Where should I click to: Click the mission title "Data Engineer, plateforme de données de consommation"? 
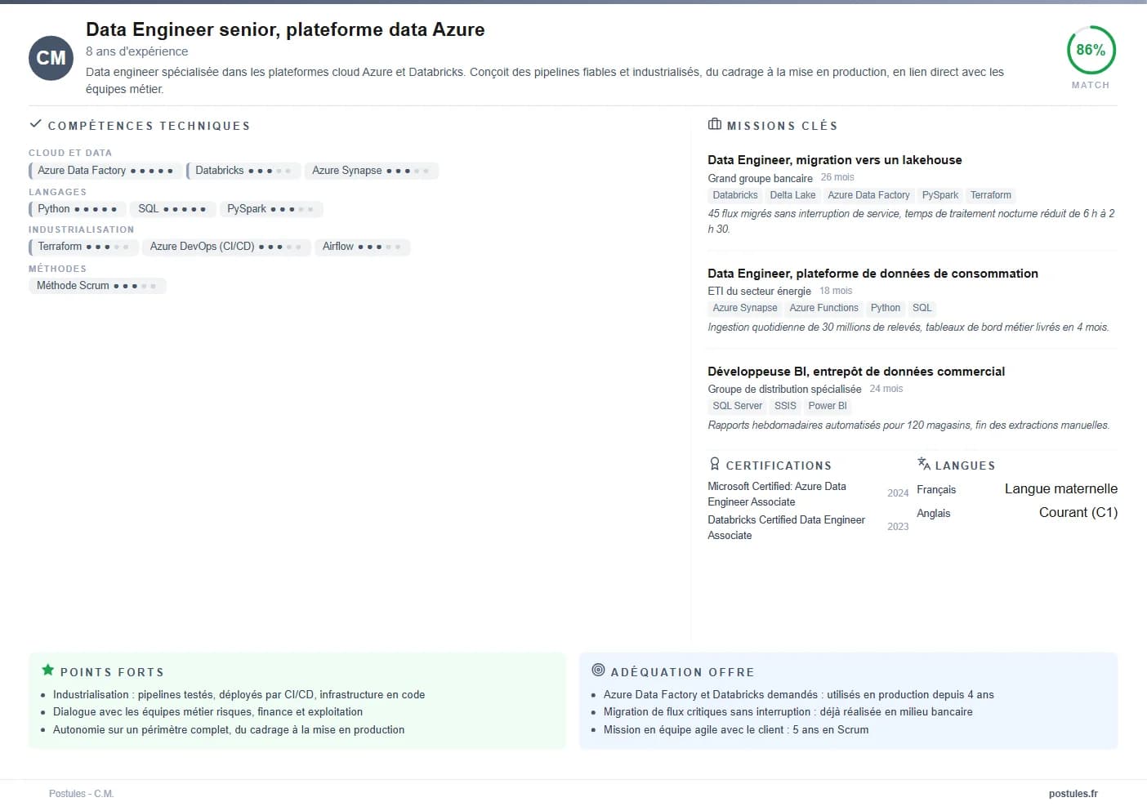pos(873,274)
